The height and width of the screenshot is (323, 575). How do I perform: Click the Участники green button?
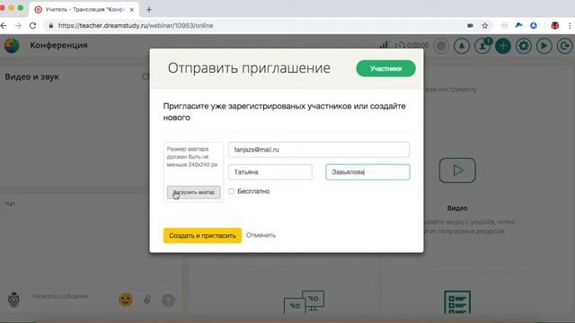tap(385, 68)
